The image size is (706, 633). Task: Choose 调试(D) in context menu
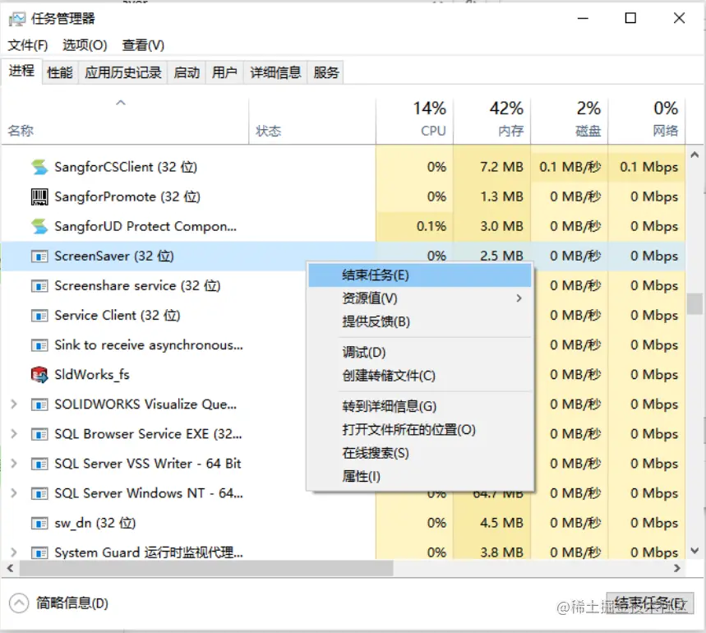(x=420, y=352)
